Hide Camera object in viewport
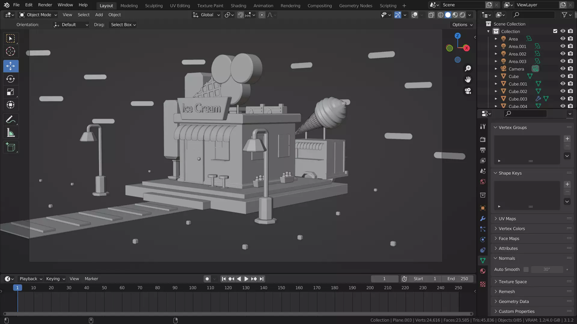The height and width of the screenshot is (324, 577). 563,69
